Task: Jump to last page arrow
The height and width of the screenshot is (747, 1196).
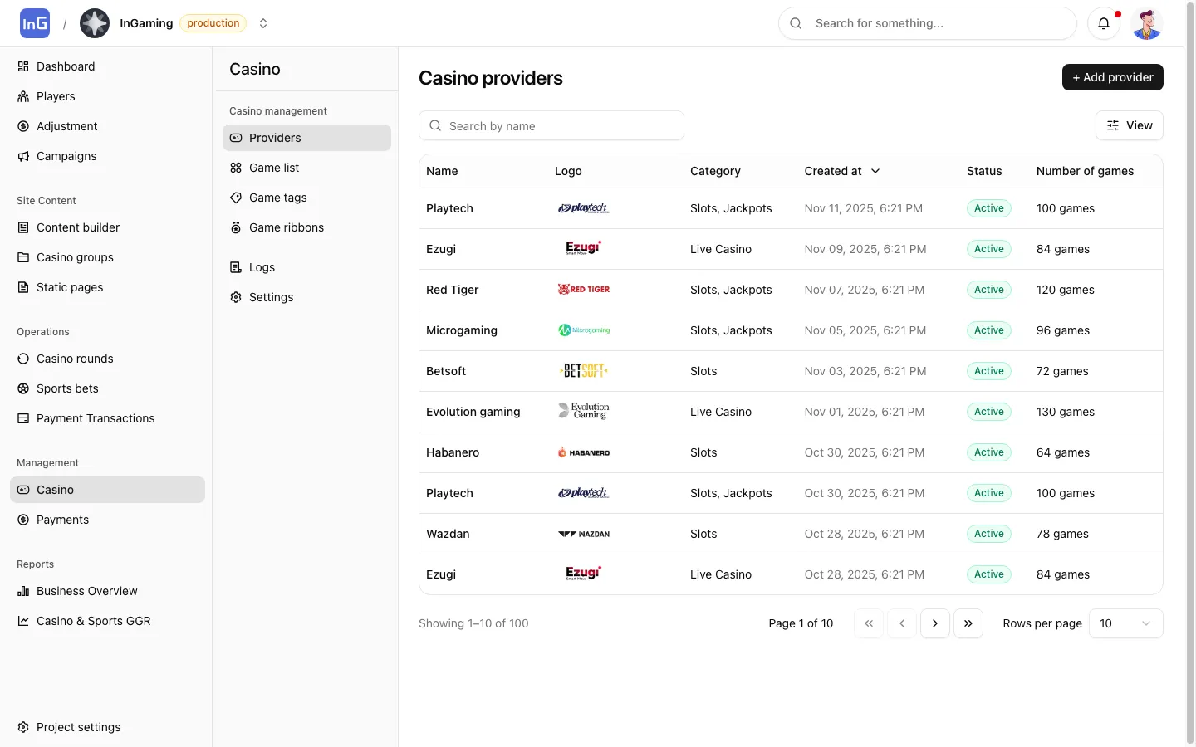Action: 968,623
